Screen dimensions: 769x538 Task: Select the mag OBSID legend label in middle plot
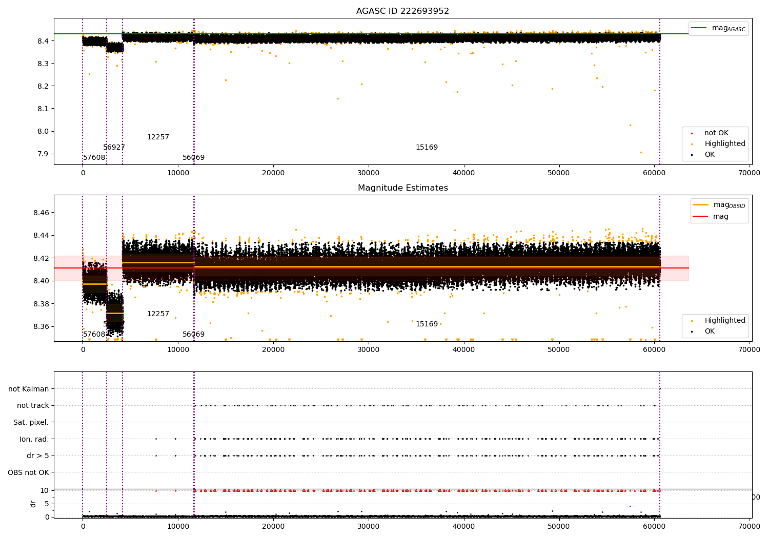click(728, 205)
